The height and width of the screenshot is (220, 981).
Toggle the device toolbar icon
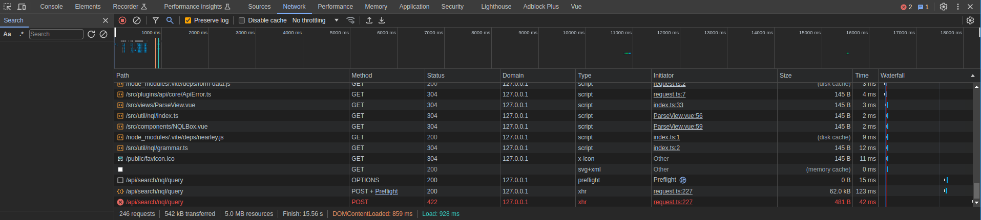point(22,7)
